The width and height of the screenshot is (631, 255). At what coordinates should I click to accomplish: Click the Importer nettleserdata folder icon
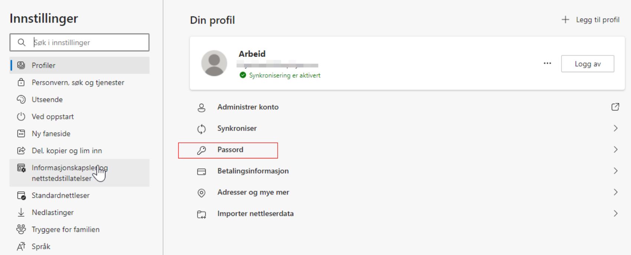coord(202,214)
